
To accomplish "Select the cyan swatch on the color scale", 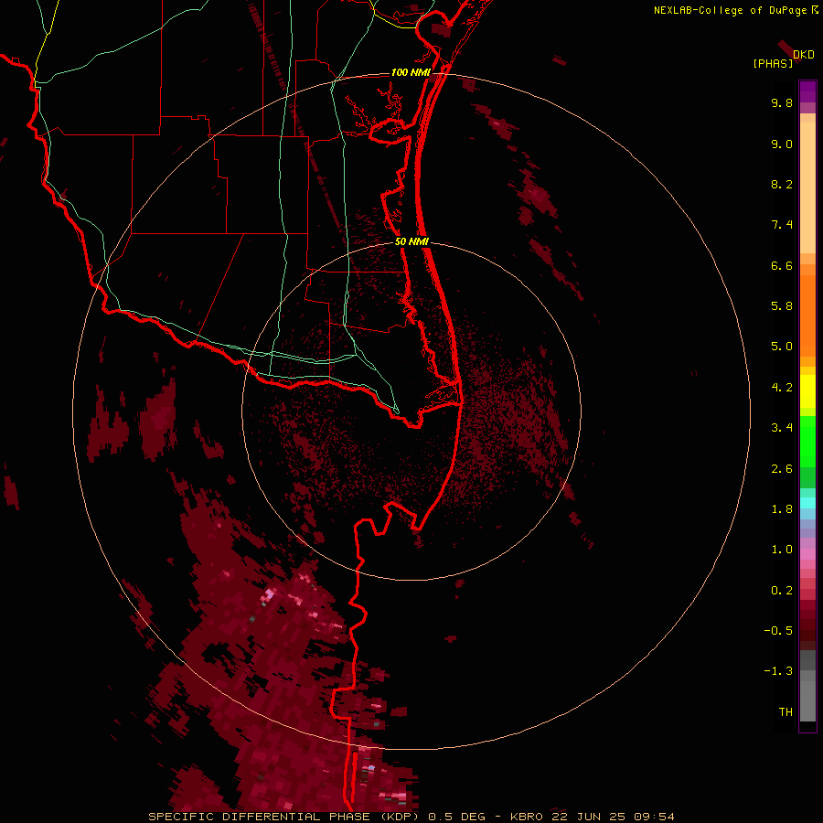I will point(807,503).
